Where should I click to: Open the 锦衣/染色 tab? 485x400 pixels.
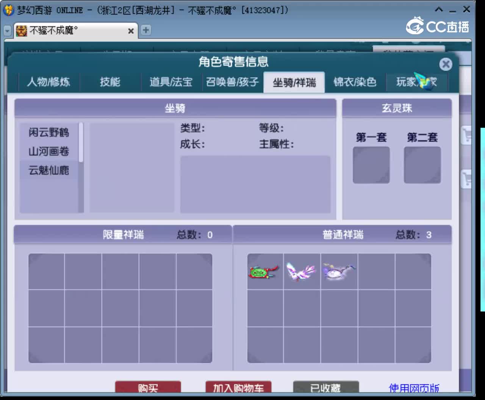pos(355,82)
